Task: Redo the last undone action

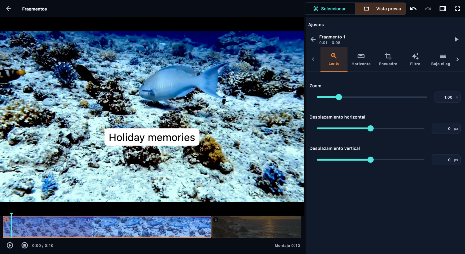Action: tap(428, 9)
